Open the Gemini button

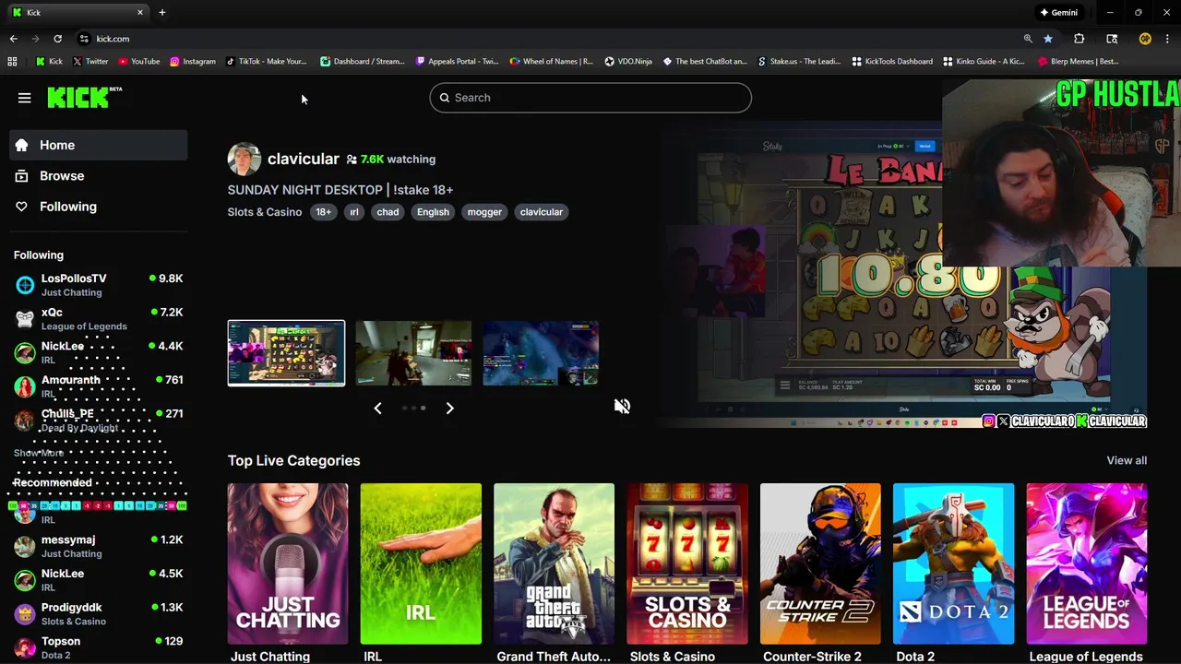1058,12
